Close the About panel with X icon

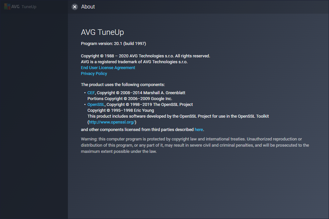[75, 7]
